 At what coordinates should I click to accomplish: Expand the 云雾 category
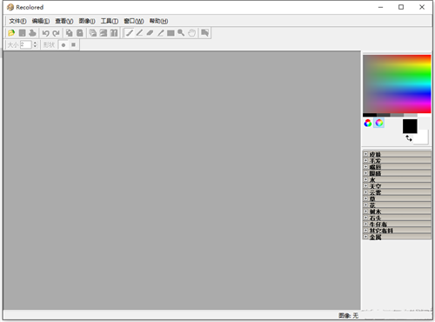pos(366,192)
